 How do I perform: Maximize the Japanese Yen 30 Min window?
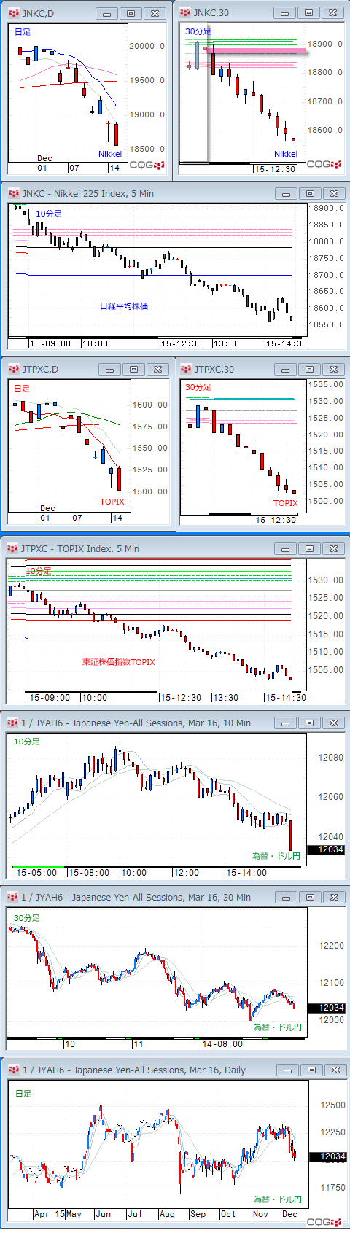click(x=310, y=897)
